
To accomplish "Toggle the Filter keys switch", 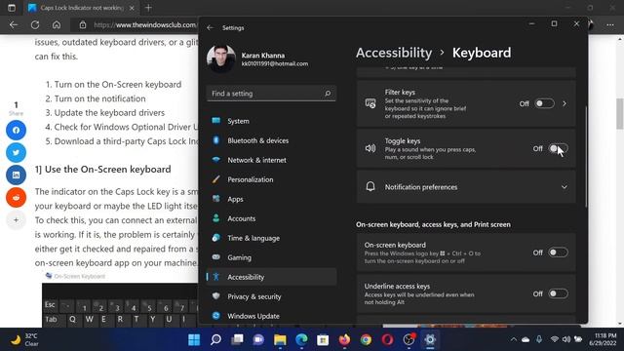I will [544, 103].
